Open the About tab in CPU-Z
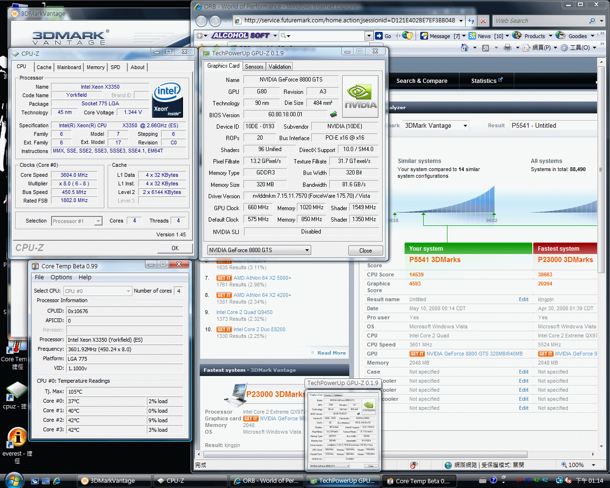 pos(137,67)
